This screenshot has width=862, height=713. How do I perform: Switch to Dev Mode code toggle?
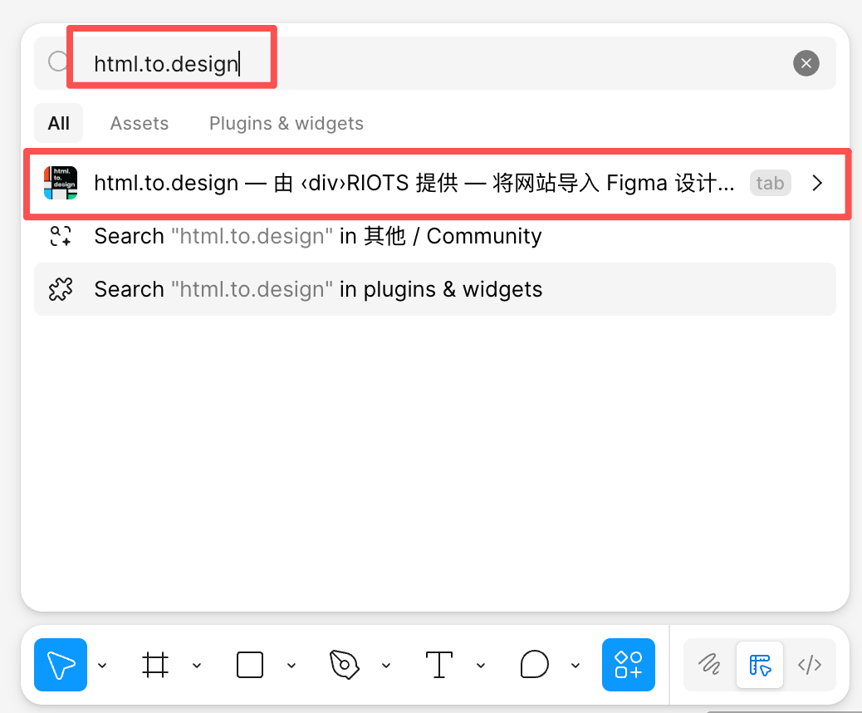click(809, 665)
